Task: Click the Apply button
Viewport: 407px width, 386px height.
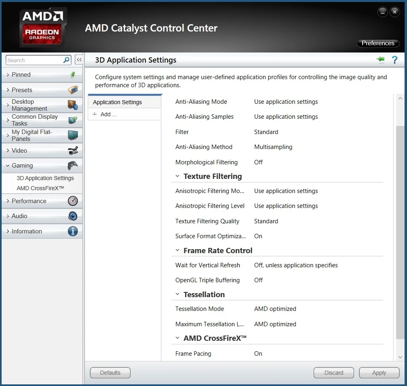Action: click(379, 373)
